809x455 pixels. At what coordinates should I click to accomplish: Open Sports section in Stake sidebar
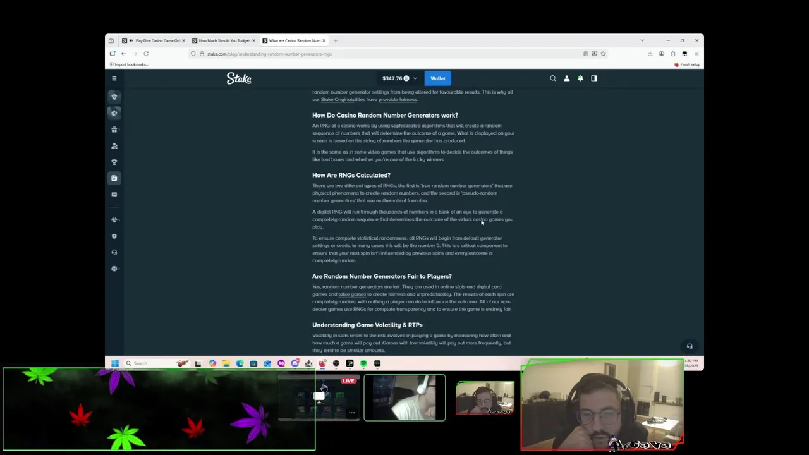click(114, 113)
